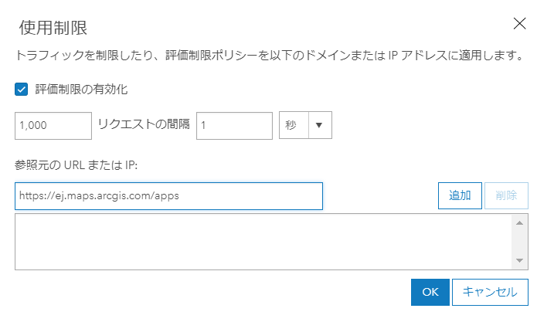This screenshot has width=537, height=322.
Task: Focus the リクエストの間隔 value field
Action: point(234,126)
